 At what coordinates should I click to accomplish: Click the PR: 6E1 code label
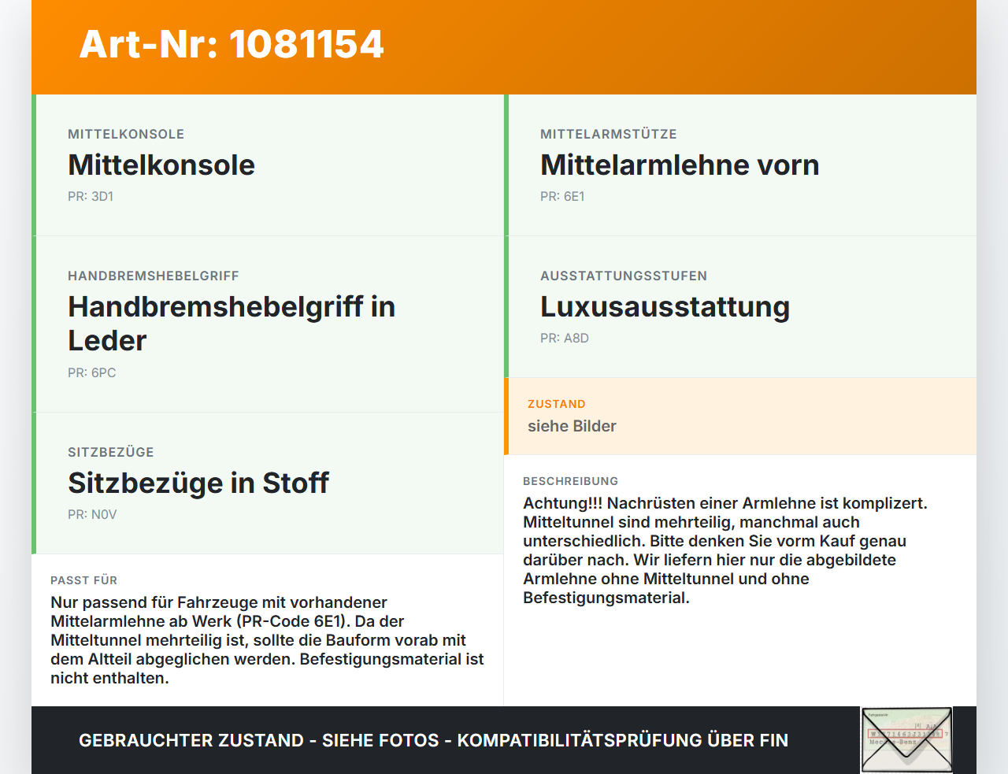(x=562, y=196)
